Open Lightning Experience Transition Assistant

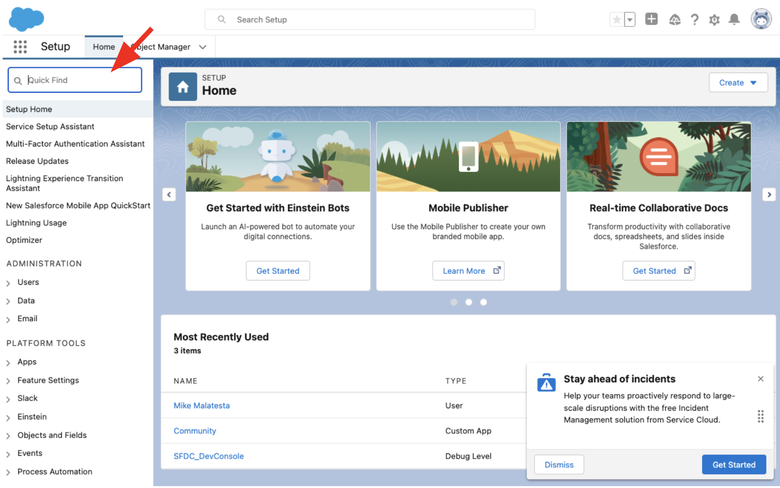(64, 183)
